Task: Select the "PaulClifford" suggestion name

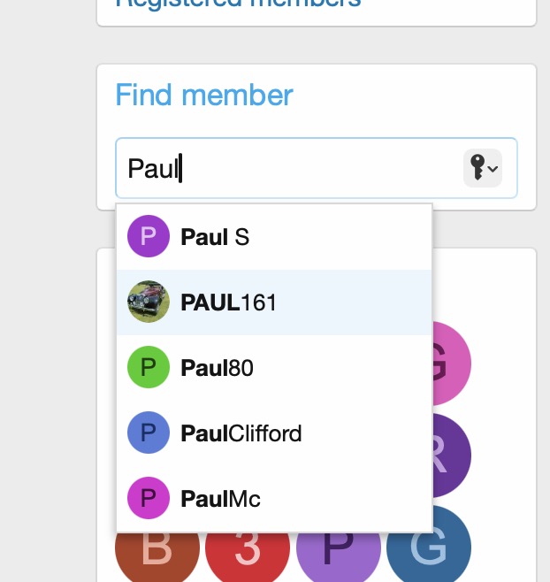Action: (x=241, y=433)
